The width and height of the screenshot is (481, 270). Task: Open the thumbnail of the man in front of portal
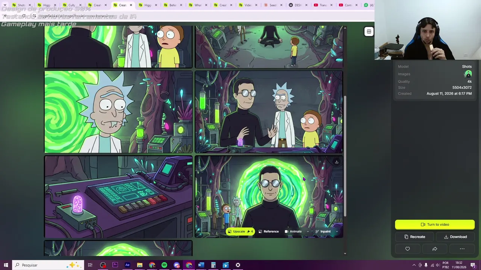[269, 197]
